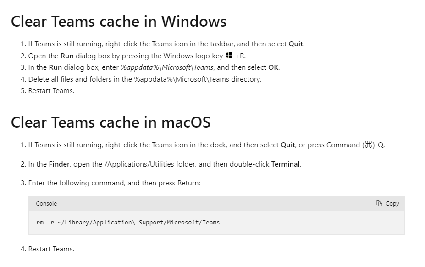Click the bold Finder word
Viewport: 425px width, 267px height.
pyautogui.click(x=59, y=164)
